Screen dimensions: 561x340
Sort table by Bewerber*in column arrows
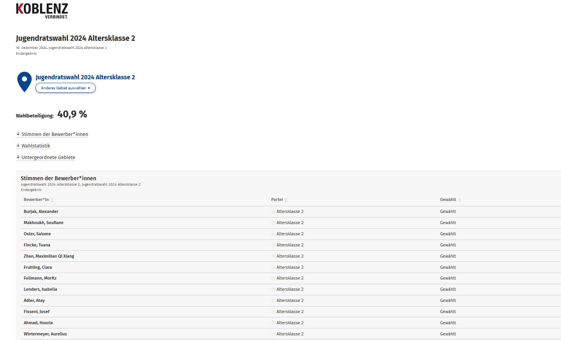pos(52,200)
